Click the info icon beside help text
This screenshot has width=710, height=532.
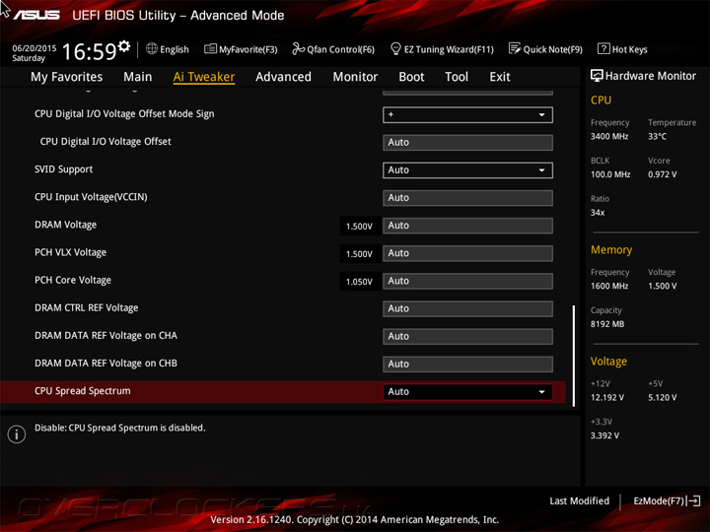pyautogui.click(x=17, y=434)
